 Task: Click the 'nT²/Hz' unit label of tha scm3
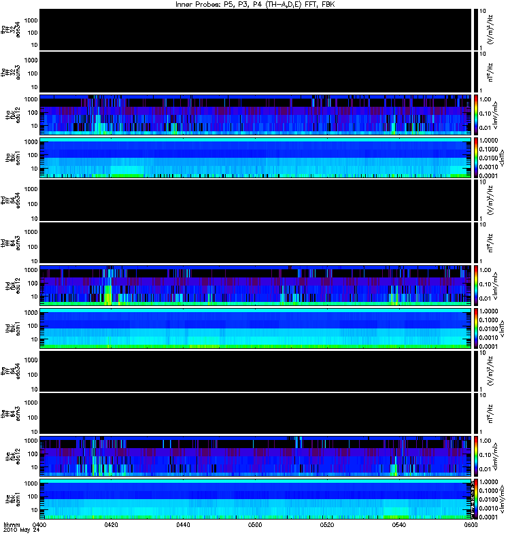click(x=490, y=73)
